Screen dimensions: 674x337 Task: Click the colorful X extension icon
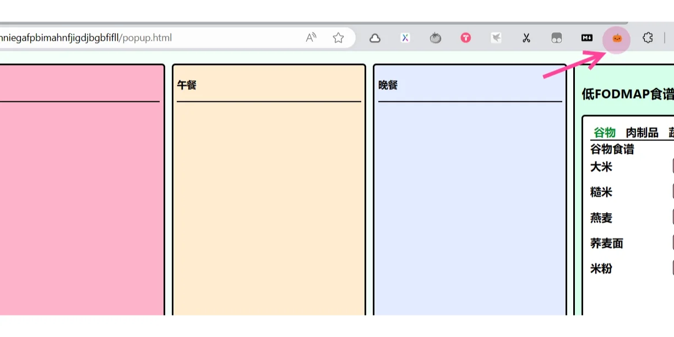405,38
